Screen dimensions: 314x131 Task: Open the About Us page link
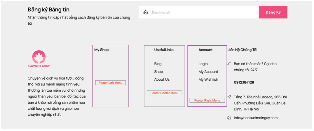click(x=162, y=80)
